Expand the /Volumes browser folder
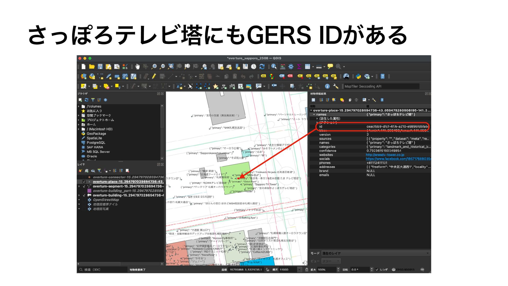The image size is (508, 286). tap(79, 106)
